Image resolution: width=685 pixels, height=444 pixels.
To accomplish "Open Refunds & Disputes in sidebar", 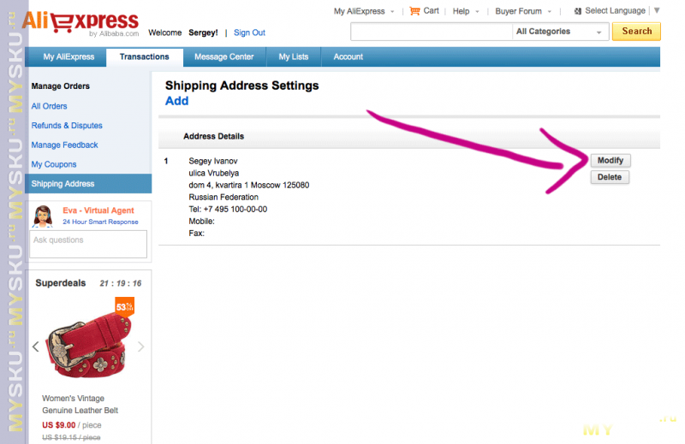I will (x=67, y=126).
